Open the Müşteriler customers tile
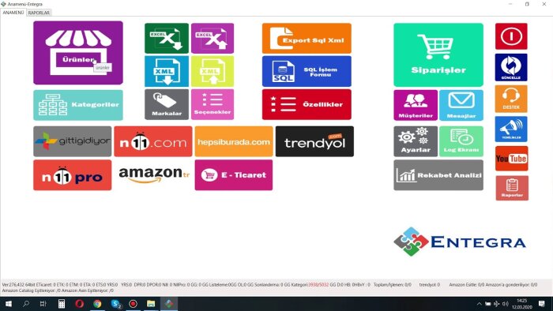The width and height of the screenshot is (553, 311). click(416, 105)
